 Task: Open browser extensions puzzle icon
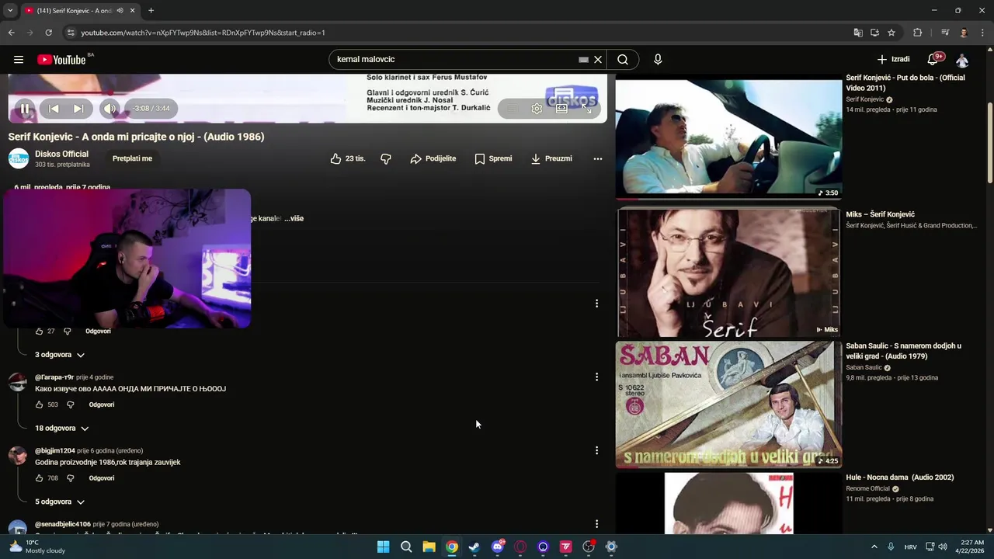pyautogui.click(x=917, y=33)
